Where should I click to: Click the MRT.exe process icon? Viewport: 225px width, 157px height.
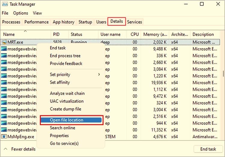pos(4,42)
